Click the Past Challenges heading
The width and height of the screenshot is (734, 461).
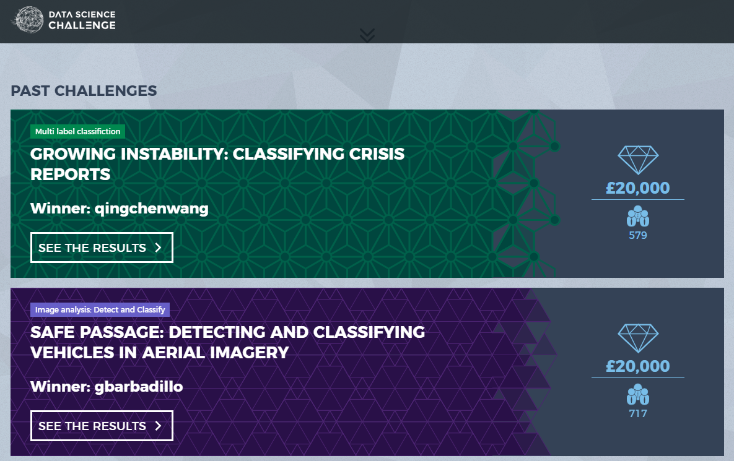(84, 91)
